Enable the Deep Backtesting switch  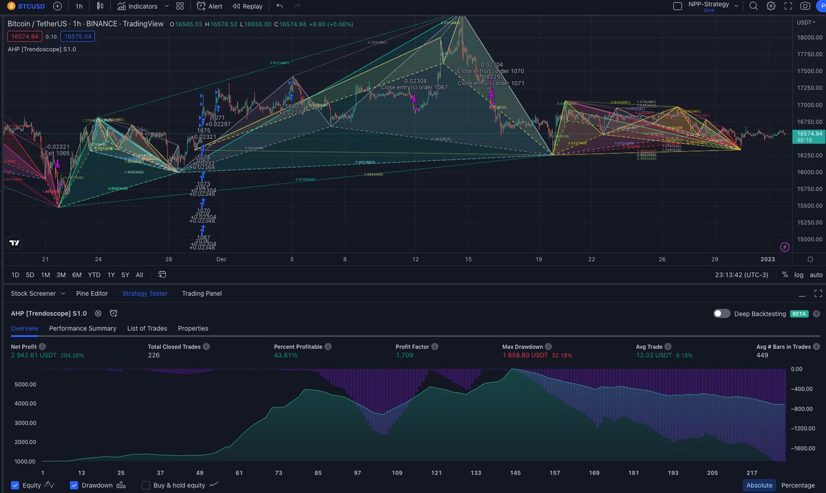click(721, 314)
